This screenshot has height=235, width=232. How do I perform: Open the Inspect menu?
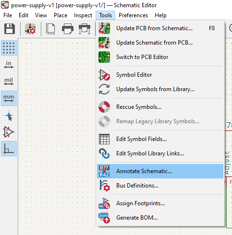coord(83,15)
